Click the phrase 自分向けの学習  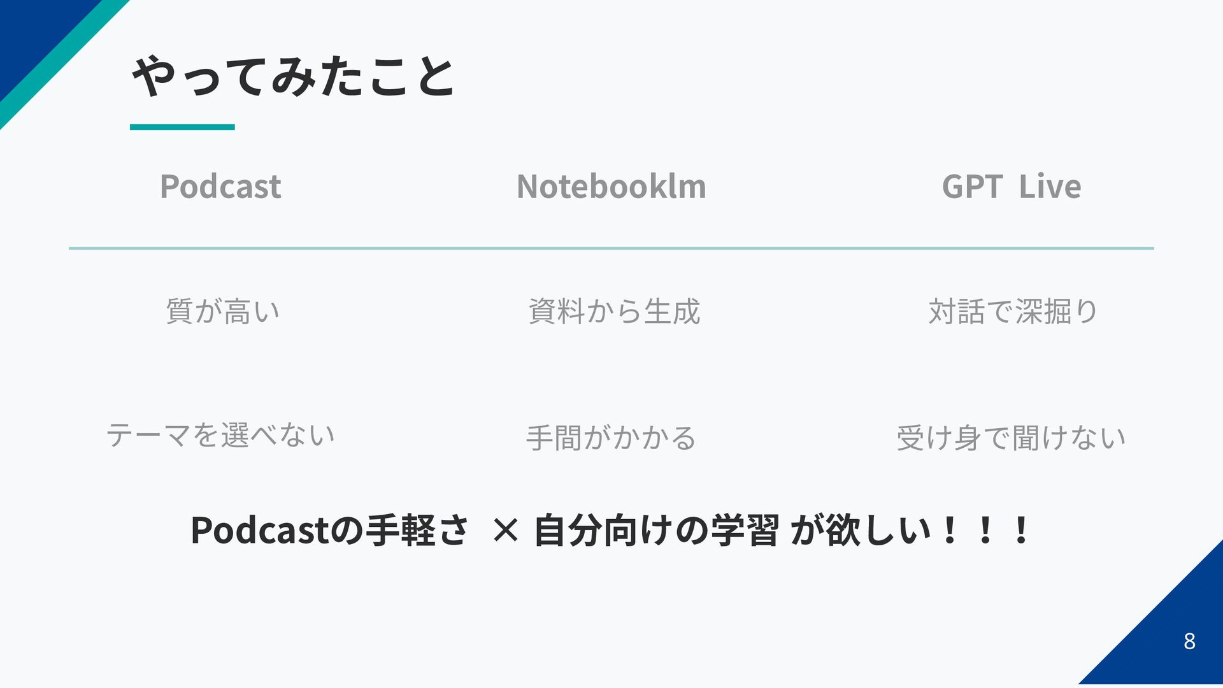[x=656, y=530]
